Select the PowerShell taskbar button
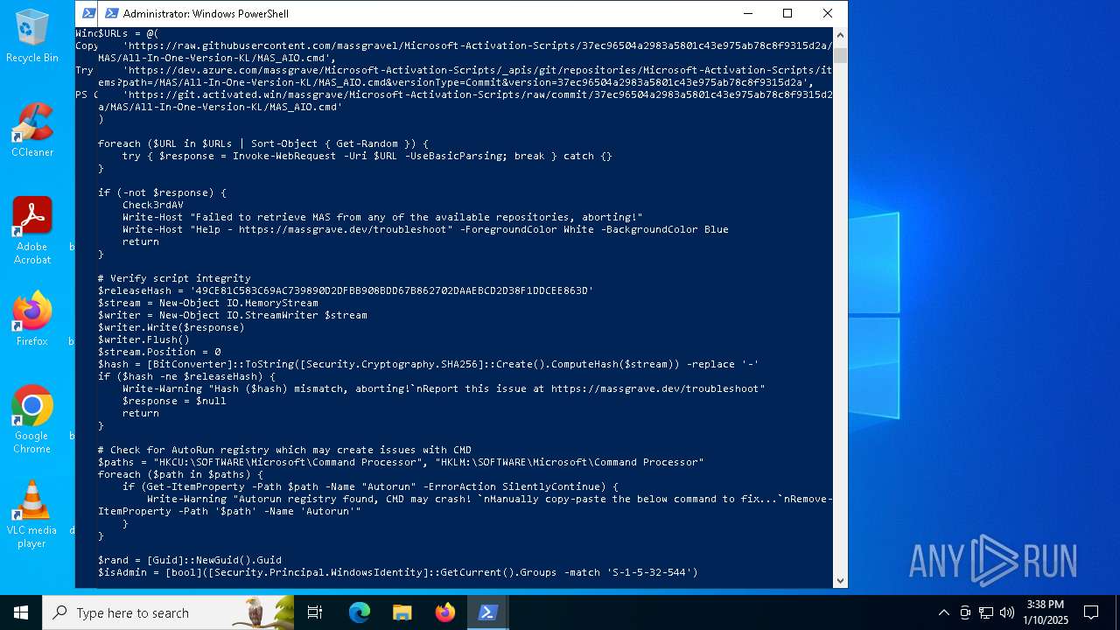 pyautogui.click(x=488, y=612)
